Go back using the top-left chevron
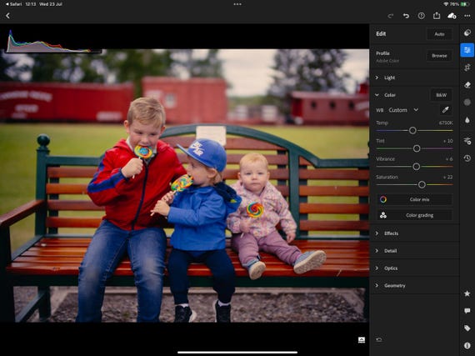475x356 pixels. coord(7,16)
